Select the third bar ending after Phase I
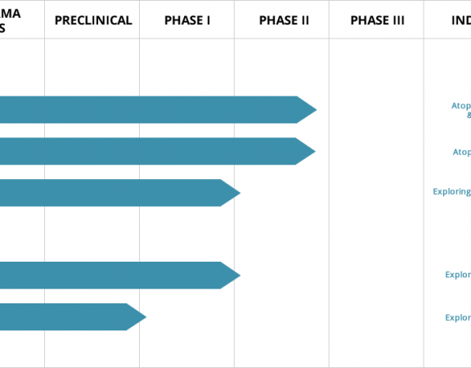The image size is (471, 368). [120, 192]
